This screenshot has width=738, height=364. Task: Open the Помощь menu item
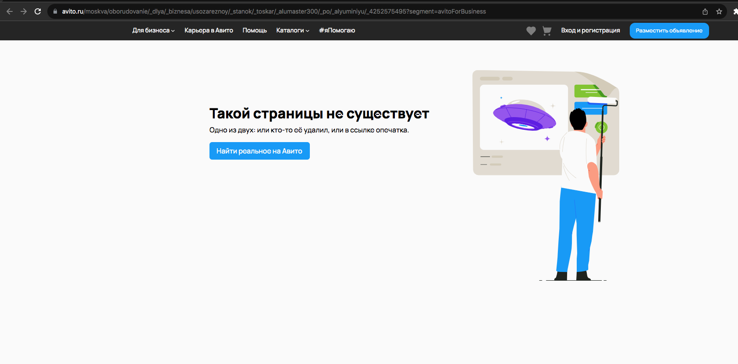(255, 30)
